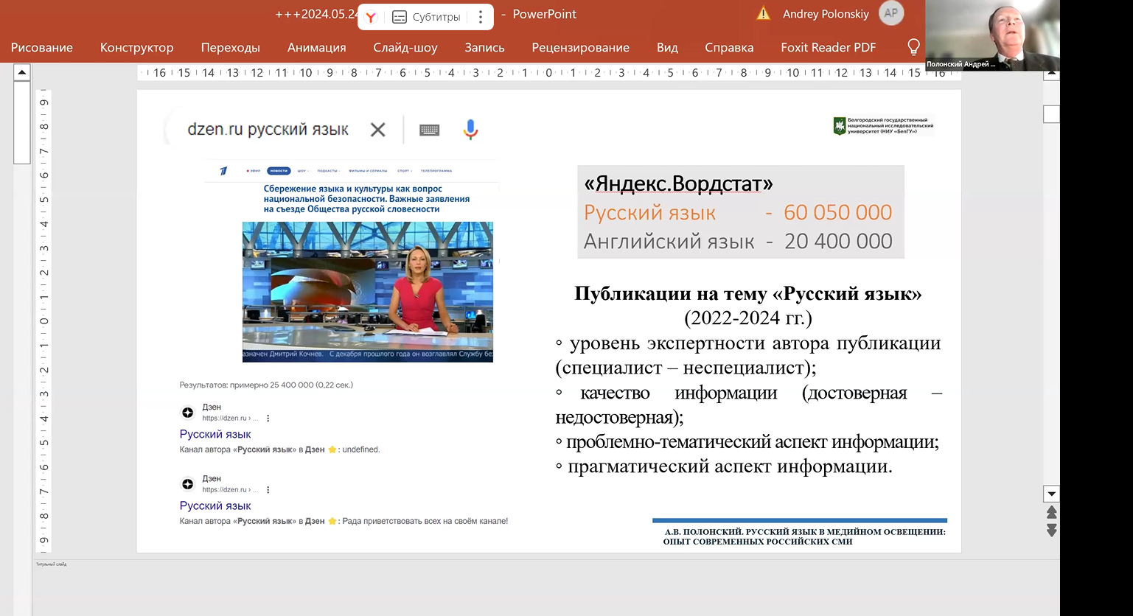Click the yellow warning triangle icon
The image size is (1133, 616).
[764, 14]
